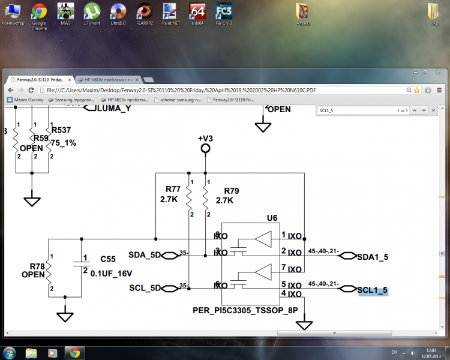Open the Fenway2.0-SI 110 Fri... bookmark
The image size is (450, 360).
pos(230,100)
